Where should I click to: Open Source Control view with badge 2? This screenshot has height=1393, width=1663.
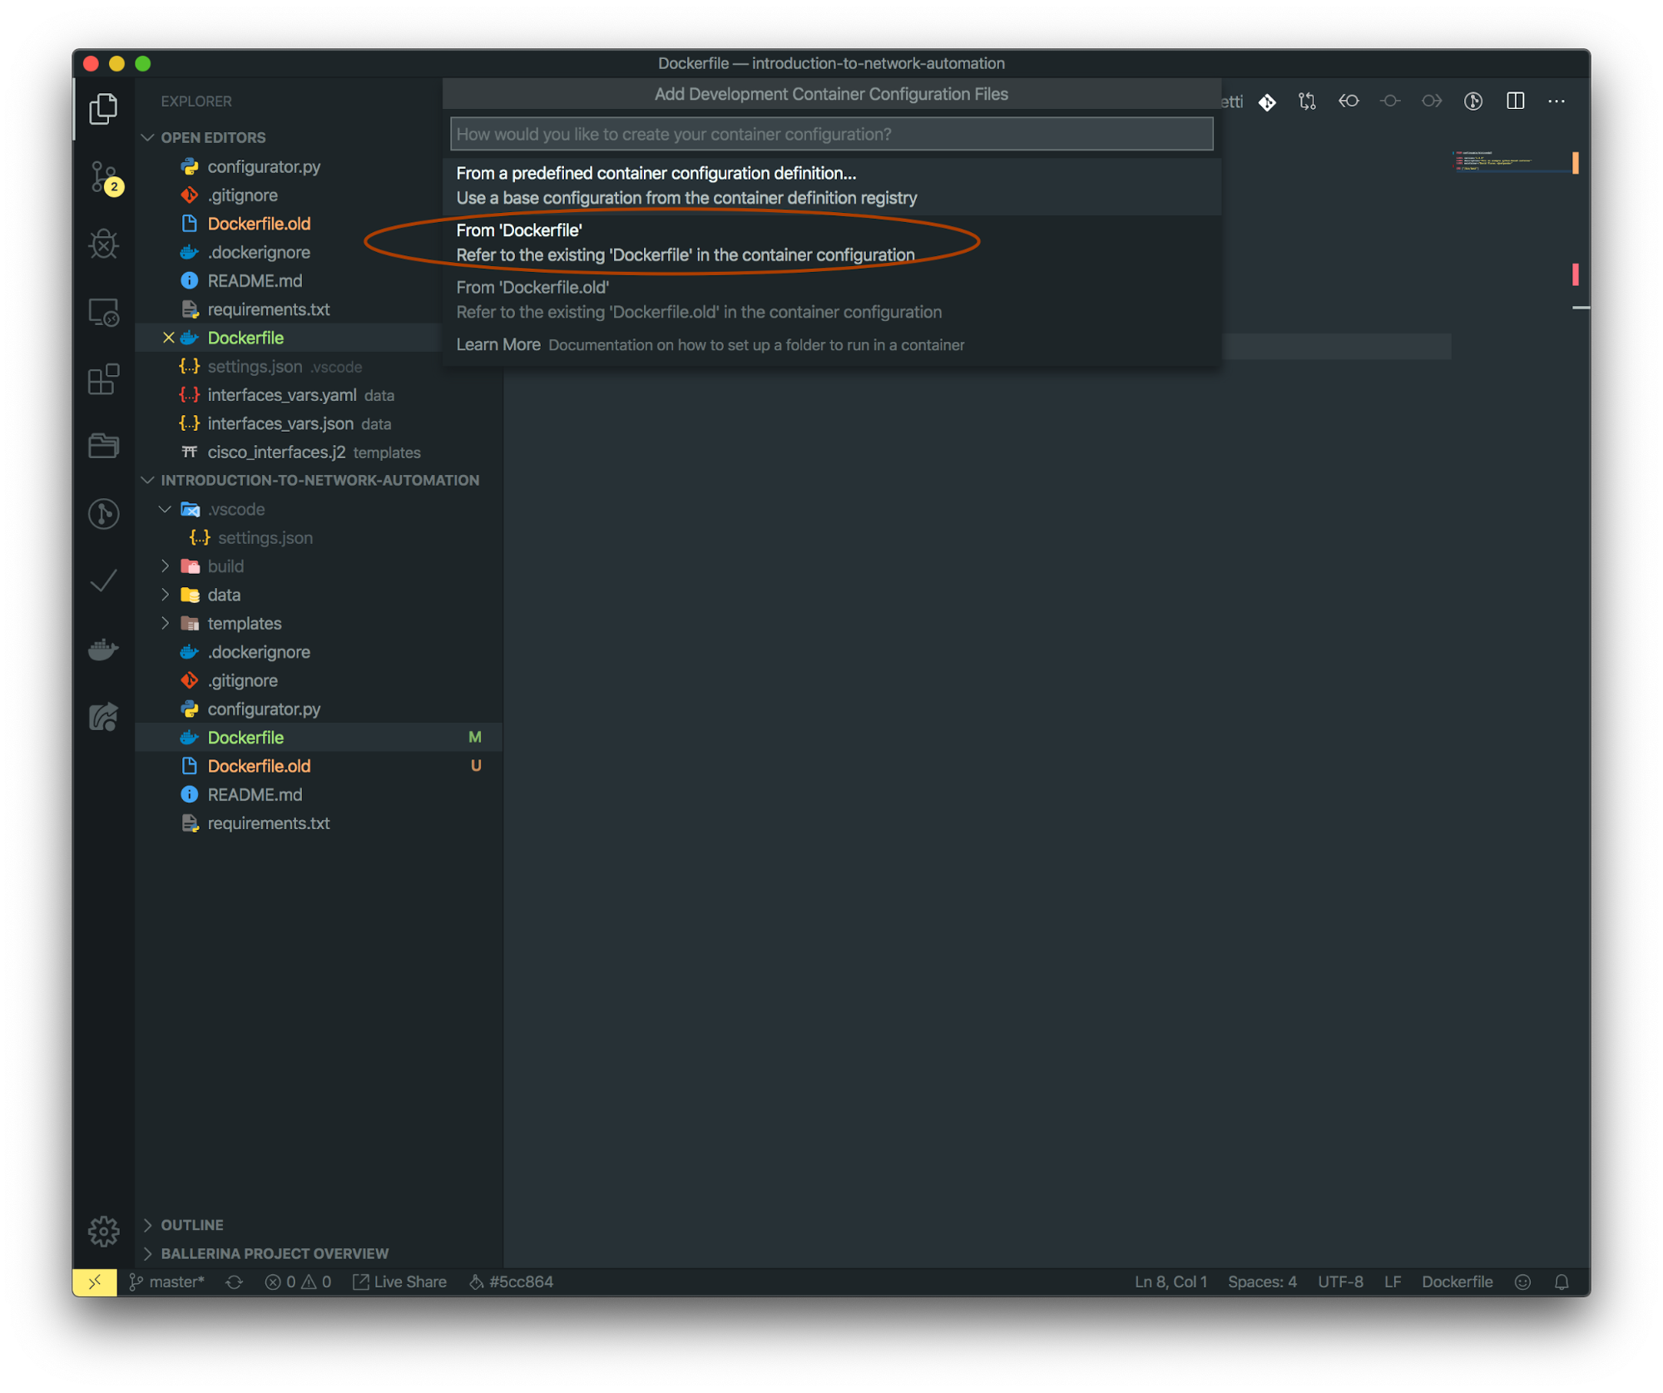point(105,177)
